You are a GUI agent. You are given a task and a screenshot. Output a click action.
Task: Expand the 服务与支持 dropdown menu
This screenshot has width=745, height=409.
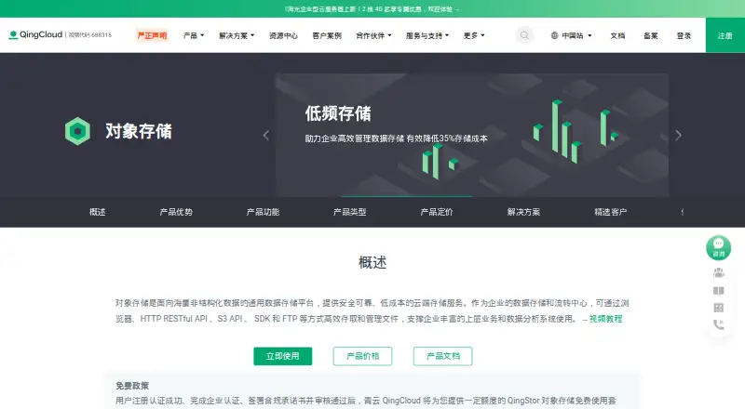tap(427, 35)
